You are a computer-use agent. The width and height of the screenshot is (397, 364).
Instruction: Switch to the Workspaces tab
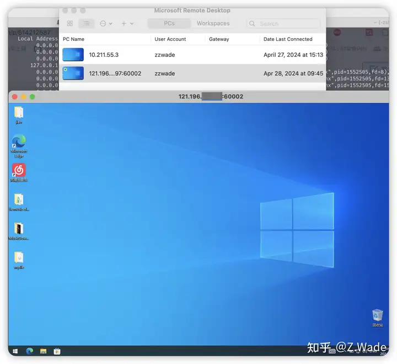(x=213, y=23)
